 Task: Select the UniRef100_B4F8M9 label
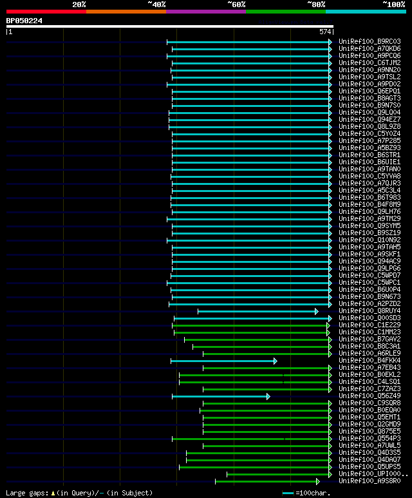370,204
